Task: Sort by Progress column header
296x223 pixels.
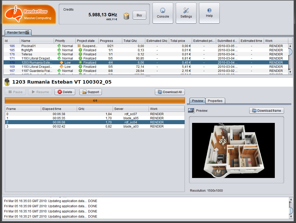Action: pyautogui.click(x=110, y=41)
